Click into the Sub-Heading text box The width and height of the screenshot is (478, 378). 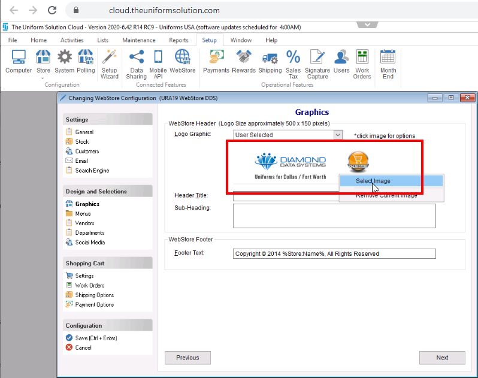(334, 216)
